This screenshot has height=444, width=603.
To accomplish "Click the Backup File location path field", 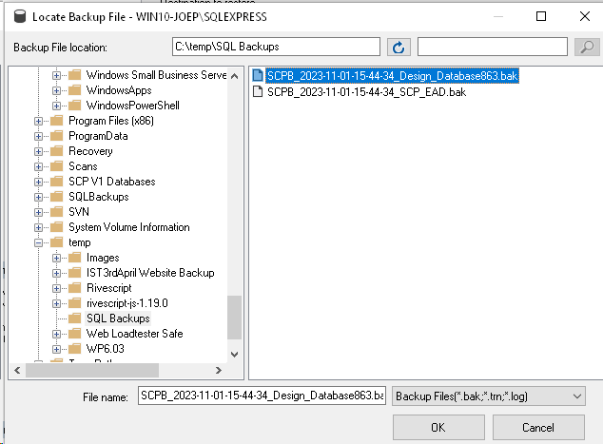I will [x=276, y=47].
